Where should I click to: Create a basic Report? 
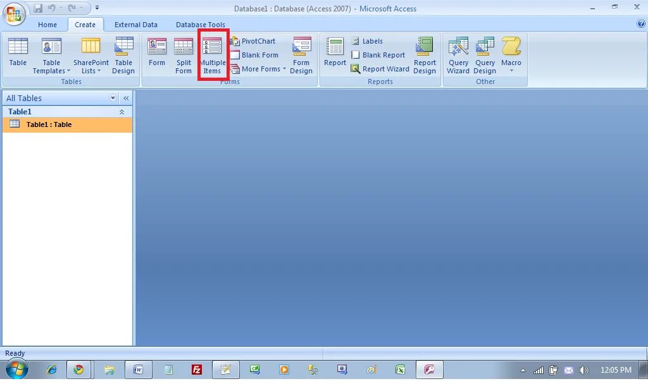[x=335, y=52]
